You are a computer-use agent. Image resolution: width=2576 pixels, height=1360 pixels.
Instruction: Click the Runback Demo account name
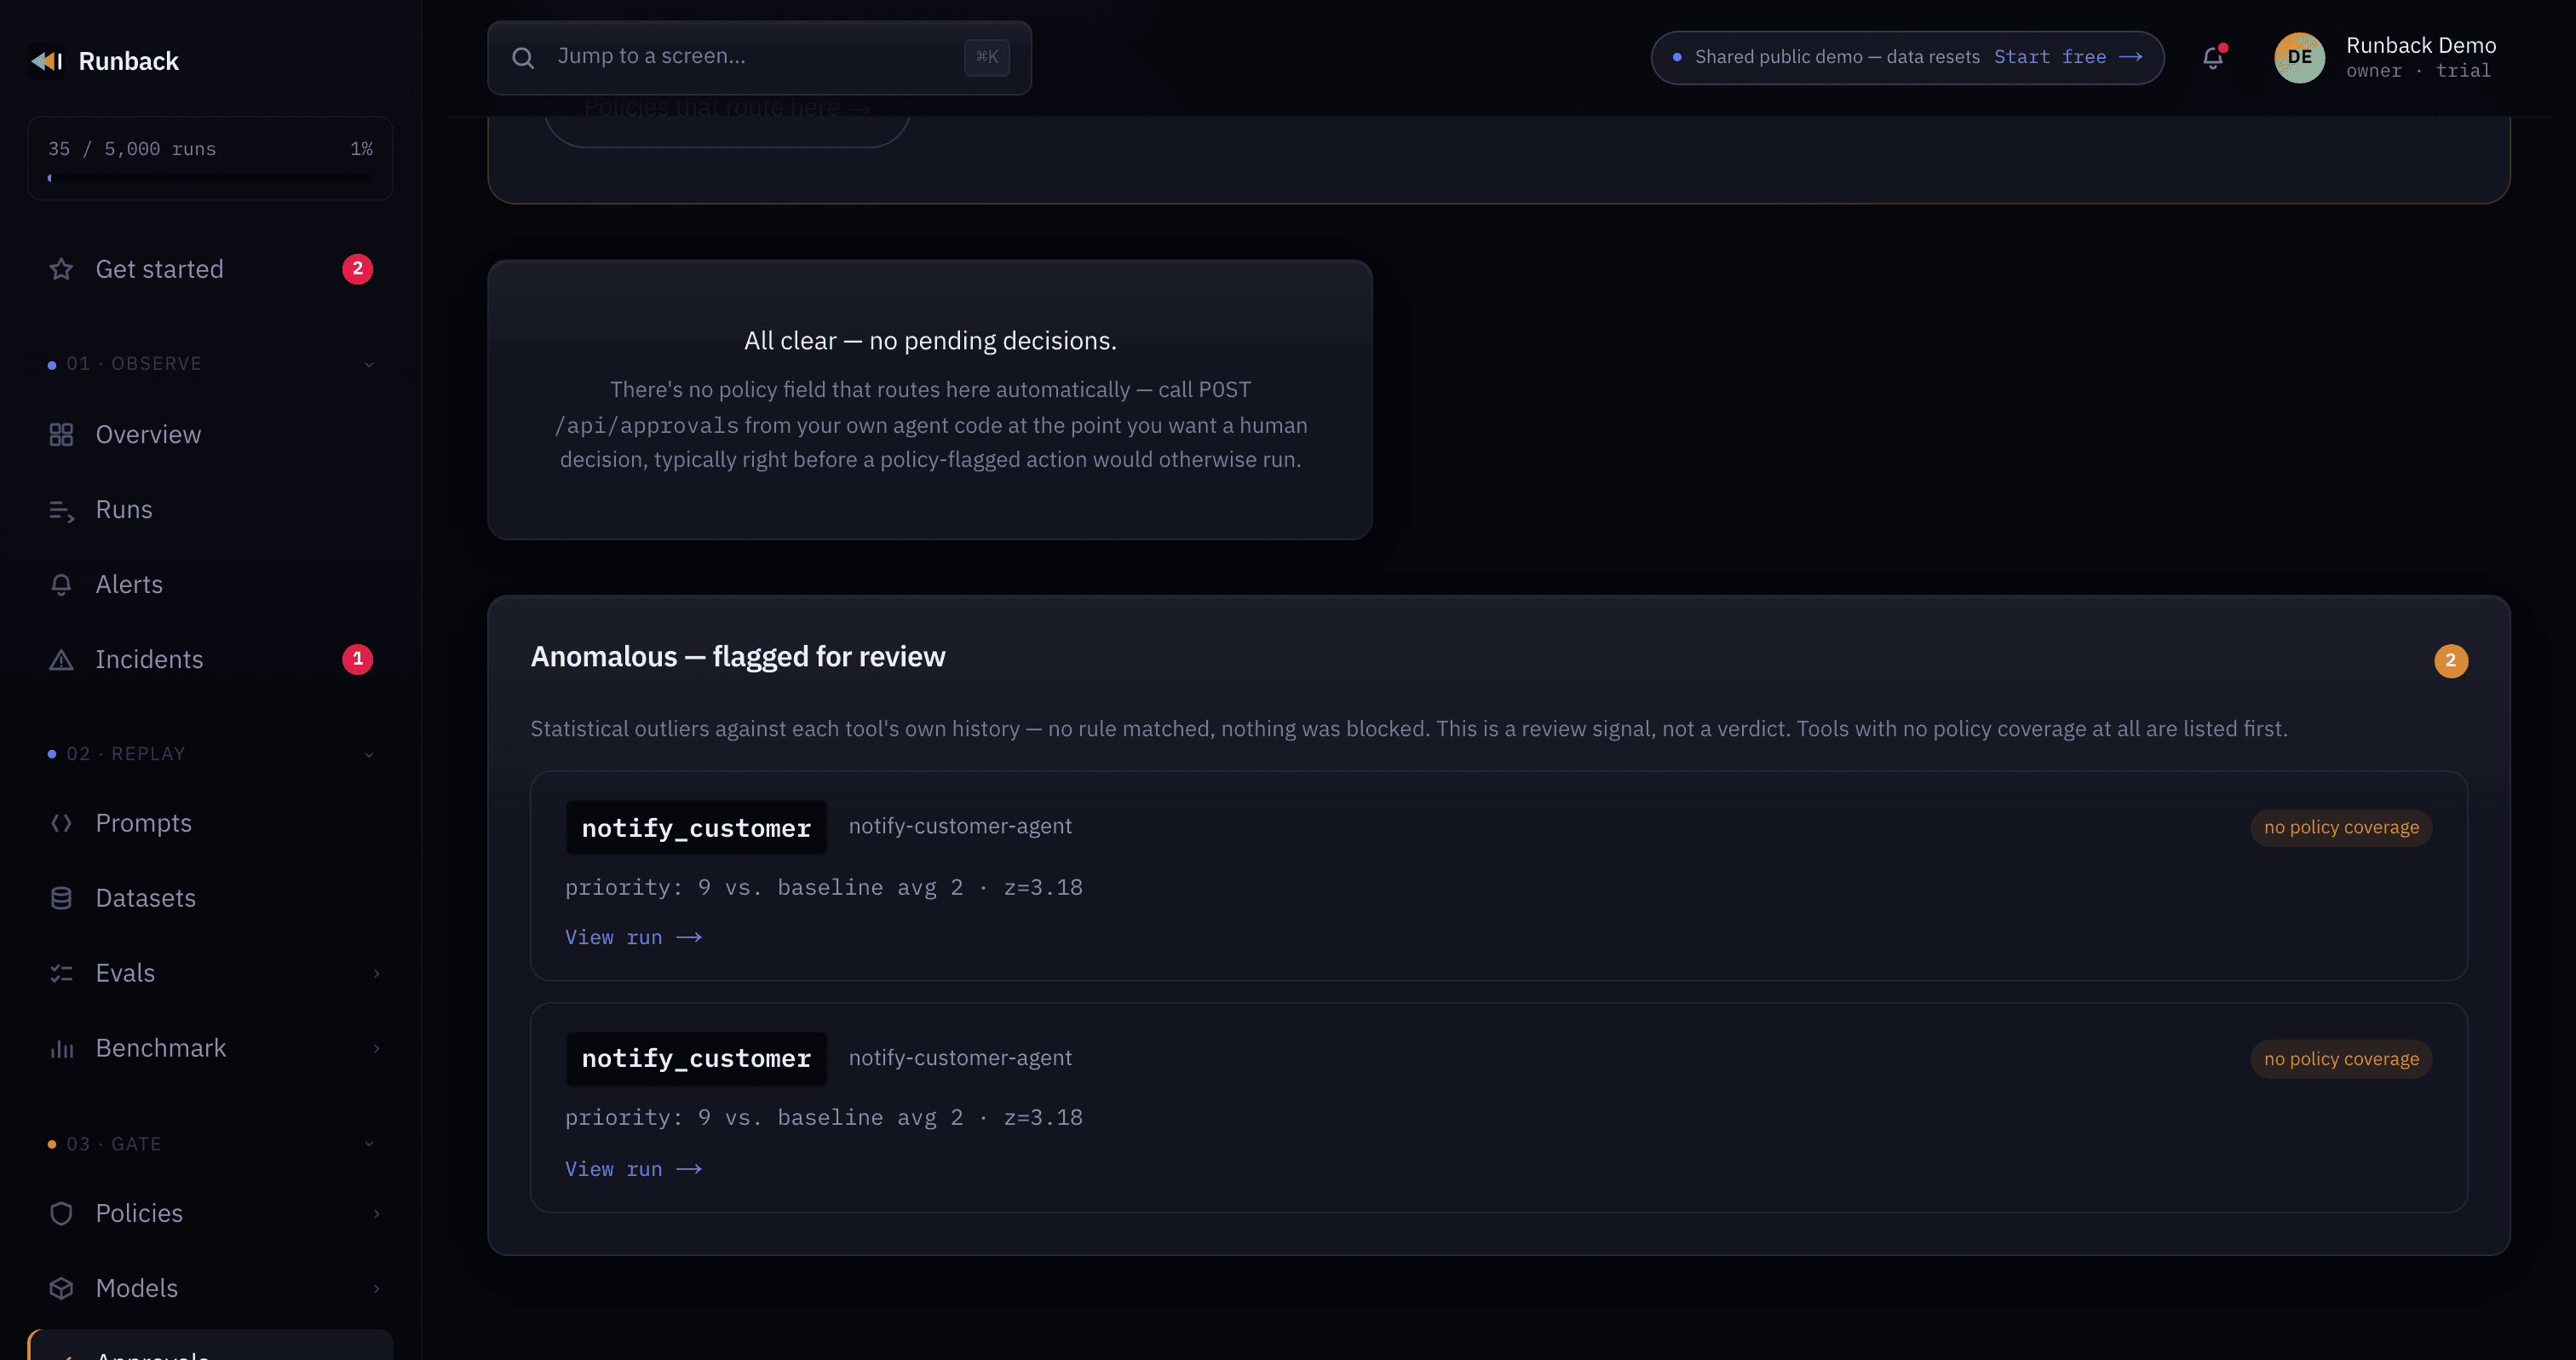pyautogui.click(x=2421, y=45)
